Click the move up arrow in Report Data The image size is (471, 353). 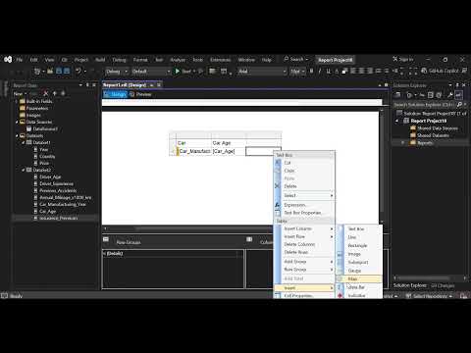[x=55, y=93]
